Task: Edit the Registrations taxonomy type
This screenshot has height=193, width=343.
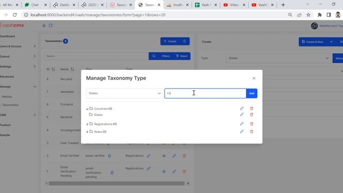Action: pos(242,124)
